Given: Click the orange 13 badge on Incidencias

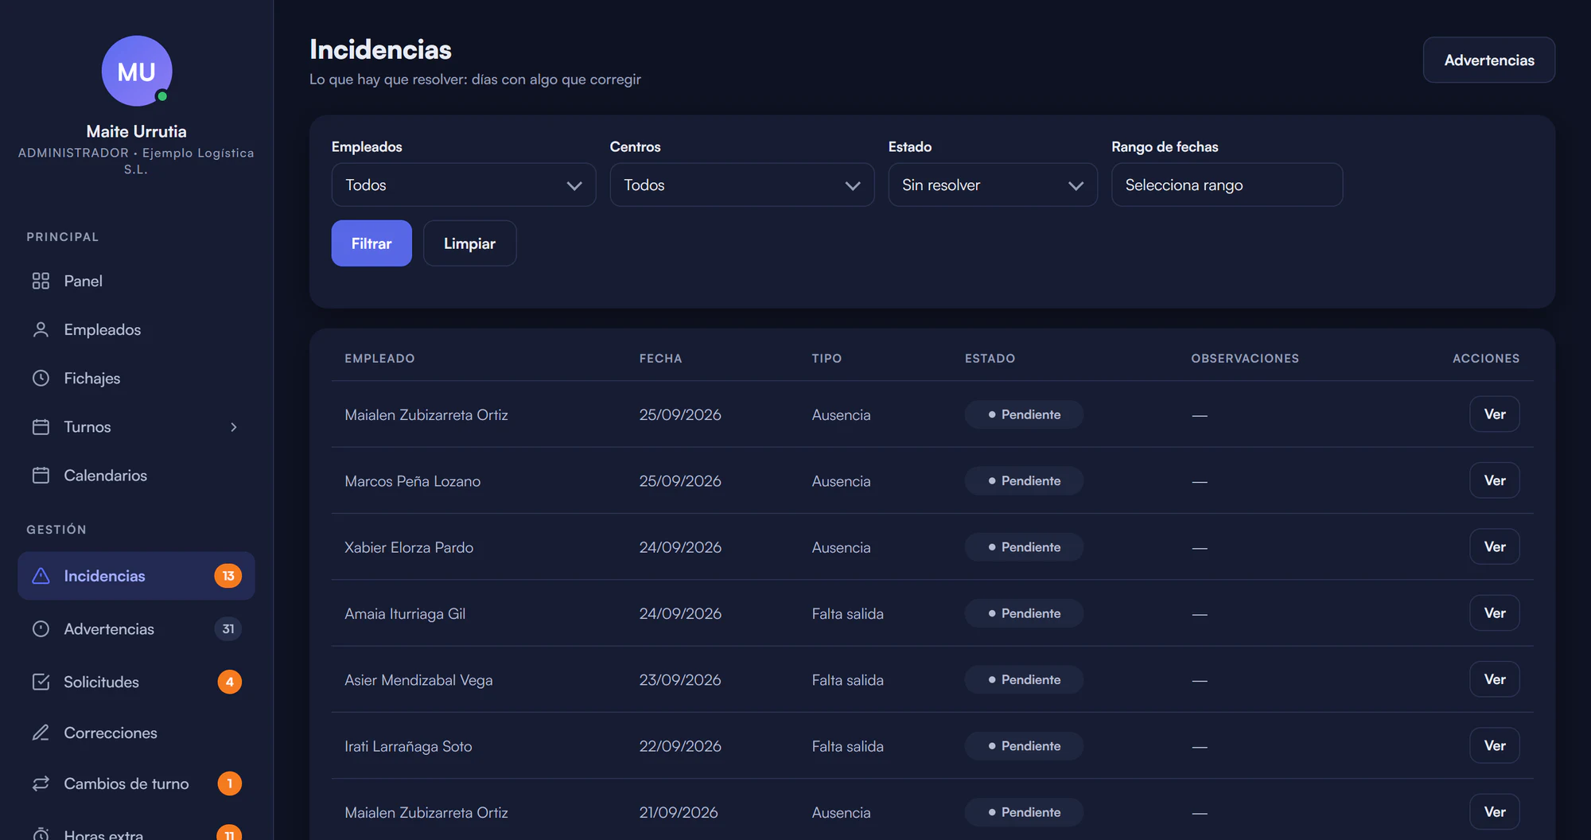Looking at the screenshot, I should tap(228, 576).
